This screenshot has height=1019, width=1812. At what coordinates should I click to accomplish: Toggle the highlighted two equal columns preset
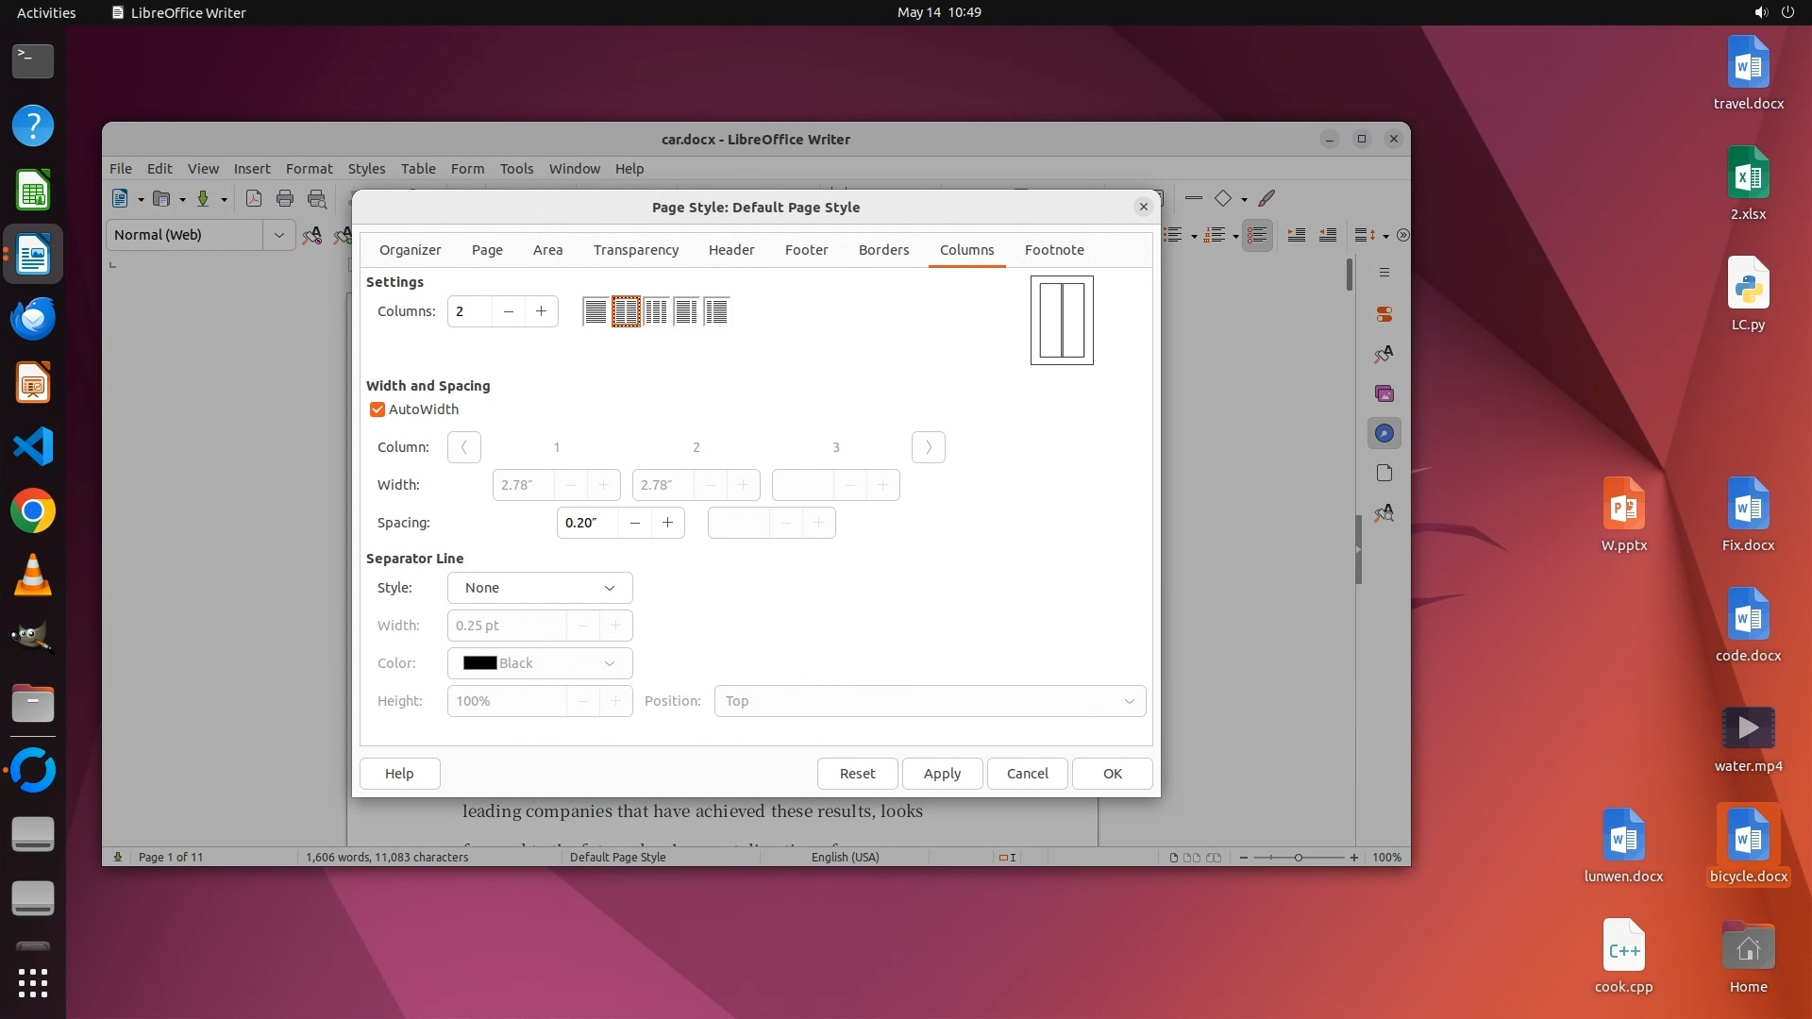[x=626, y=311]
